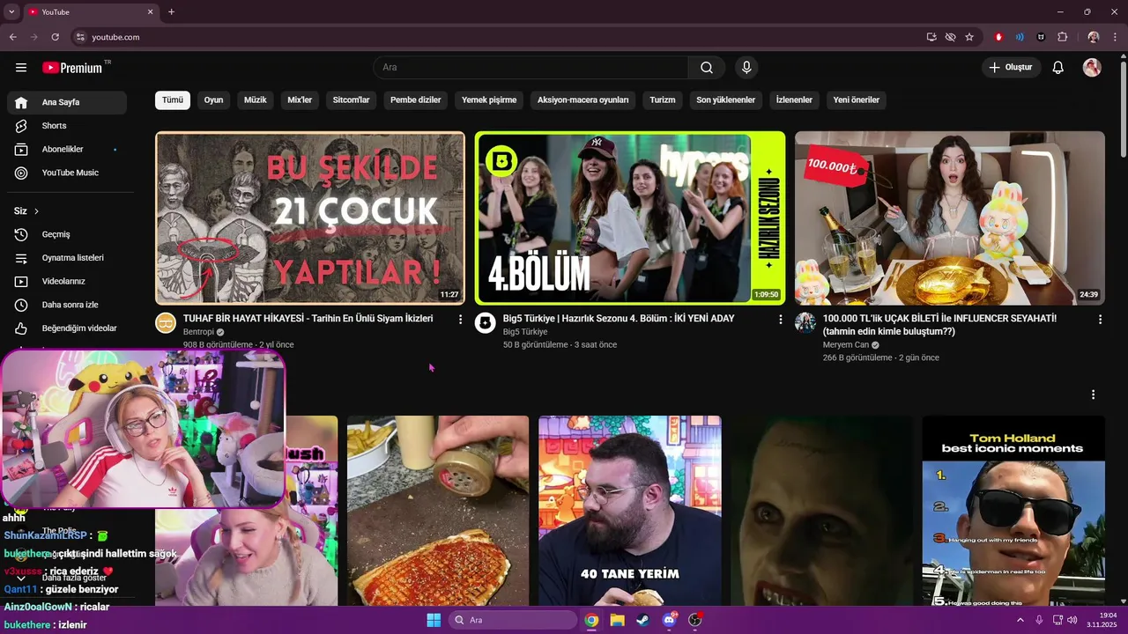Select the Turizm filter chip
The image size is (1128, 634).
click(663, 100)
